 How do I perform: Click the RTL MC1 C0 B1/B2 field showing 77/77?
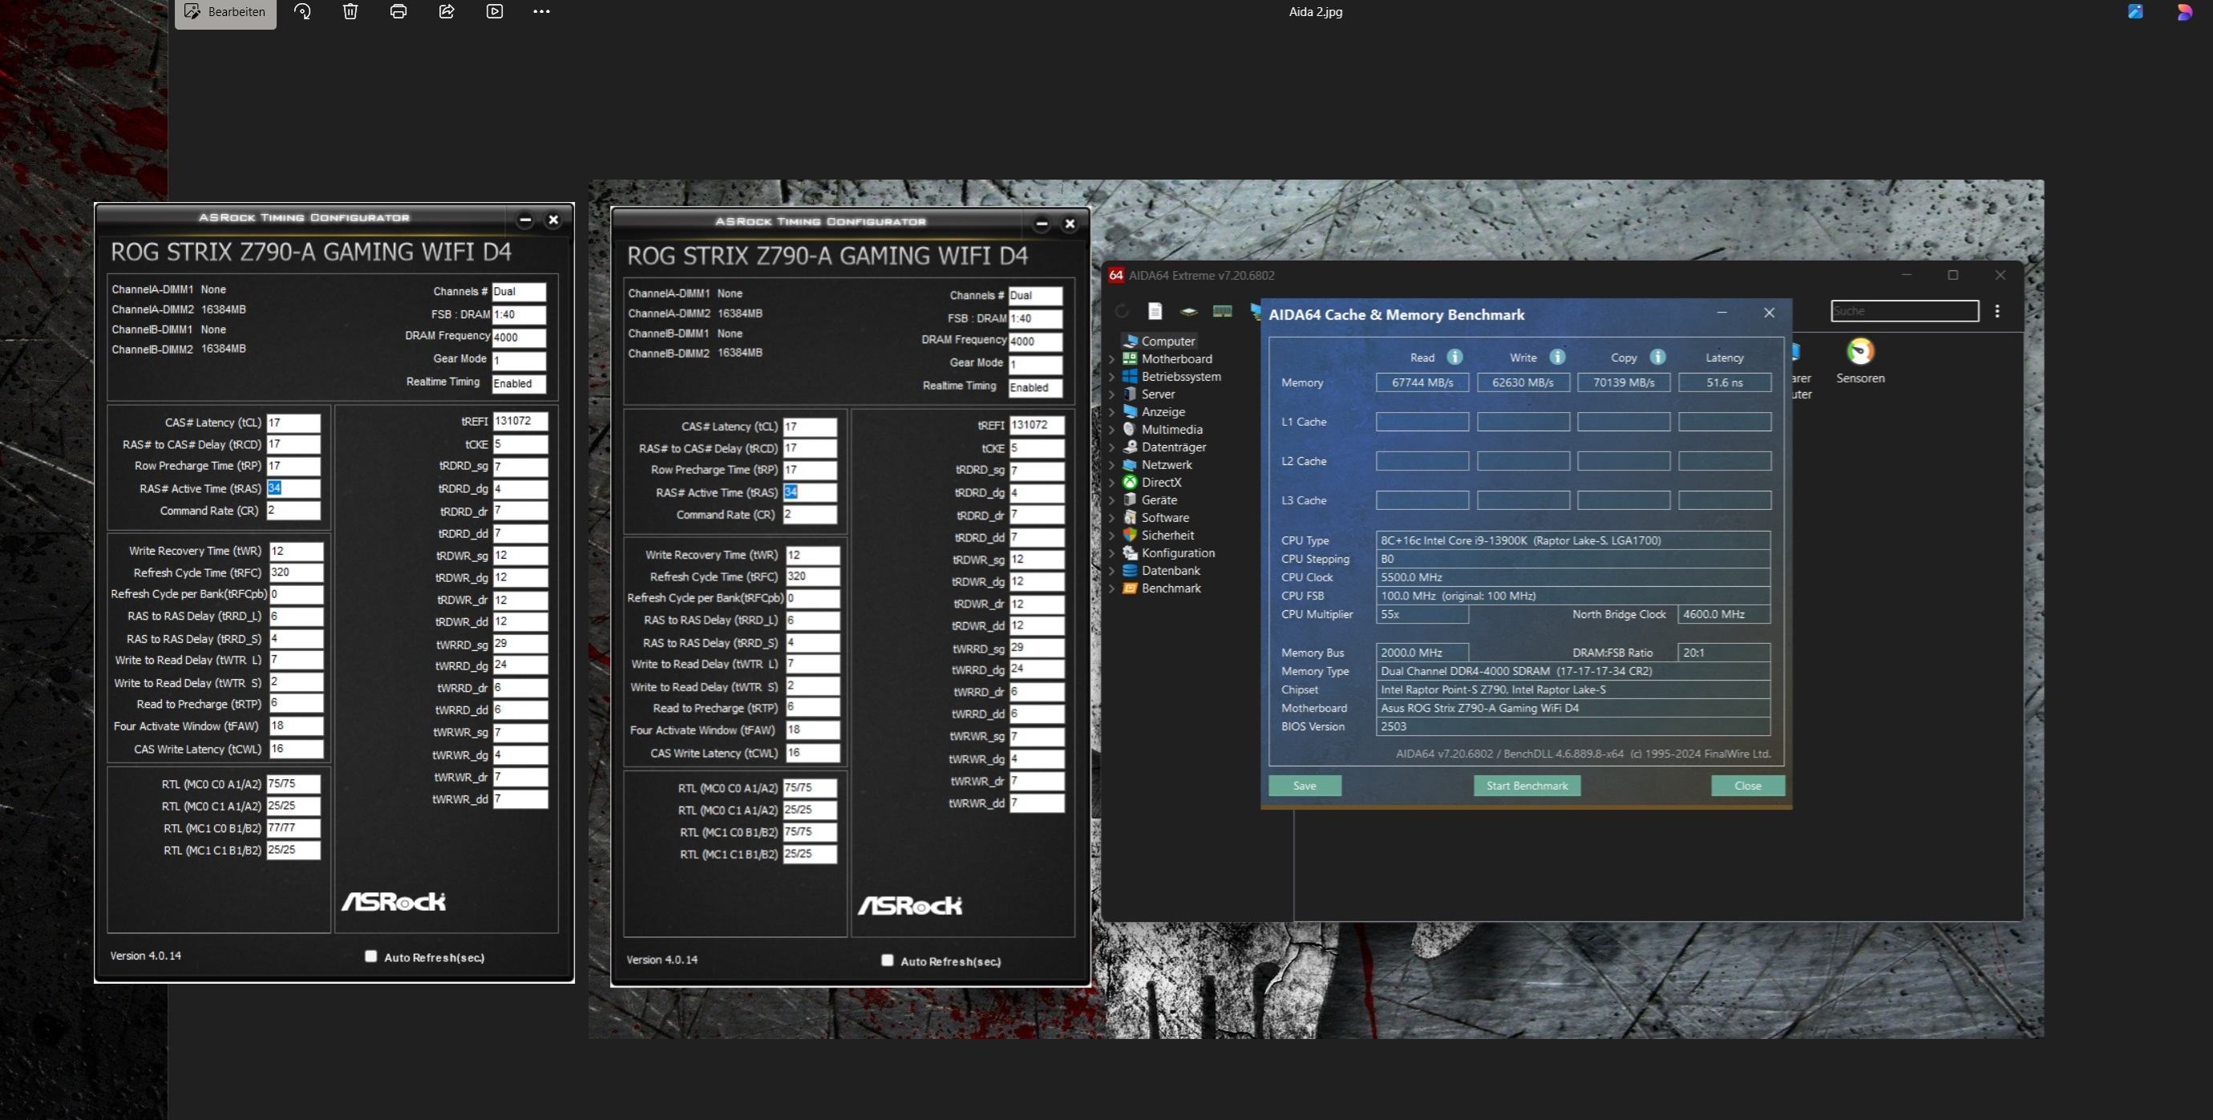click(293, 828)
